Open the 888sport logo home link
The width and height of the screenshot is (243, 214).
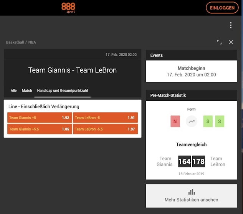[x=68, y=8]
